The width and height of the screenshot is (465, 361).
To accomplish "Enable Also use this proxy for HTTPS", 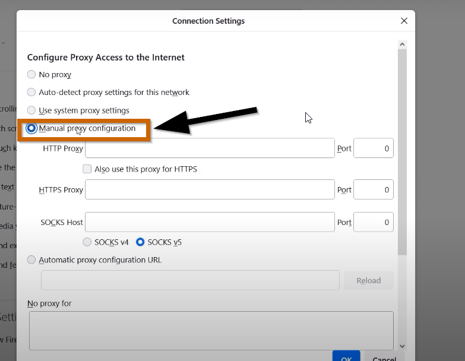I will (x=87, y=169).
